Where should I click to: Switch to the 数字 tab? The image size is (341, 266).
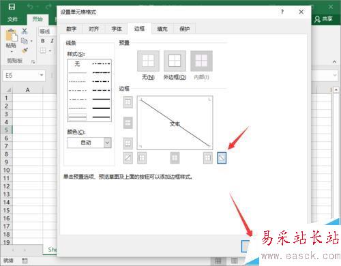coord(71,29)
